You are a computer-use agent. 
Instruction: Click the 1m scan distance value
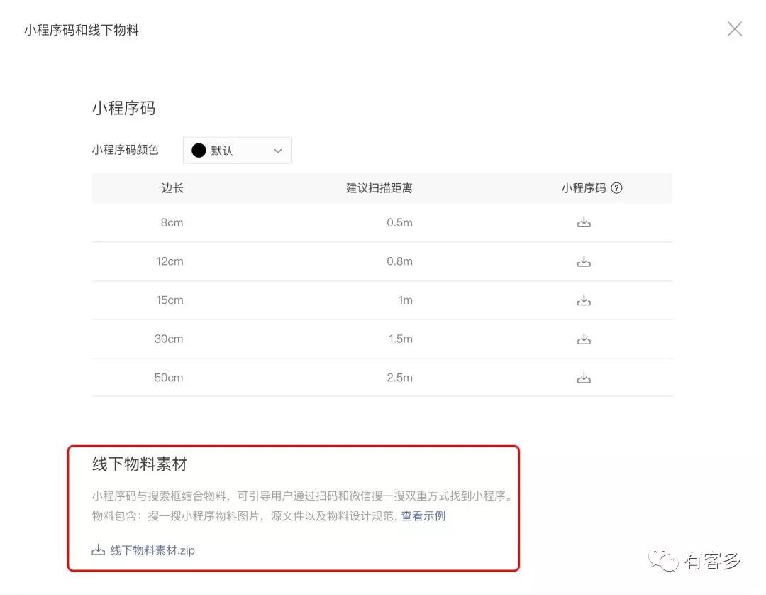point(406,300)
